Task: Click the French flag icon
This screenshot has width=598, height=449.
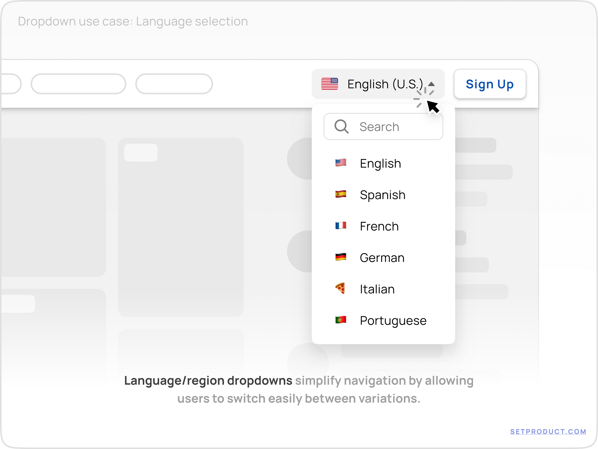Action: coord(340,226)
